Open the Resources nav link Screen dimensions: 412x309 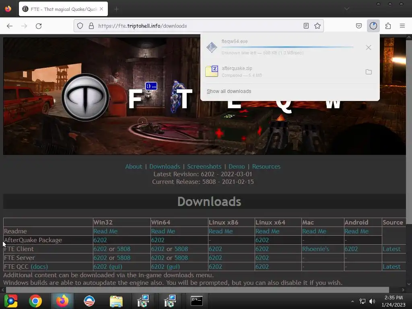[x=266, y=166]
